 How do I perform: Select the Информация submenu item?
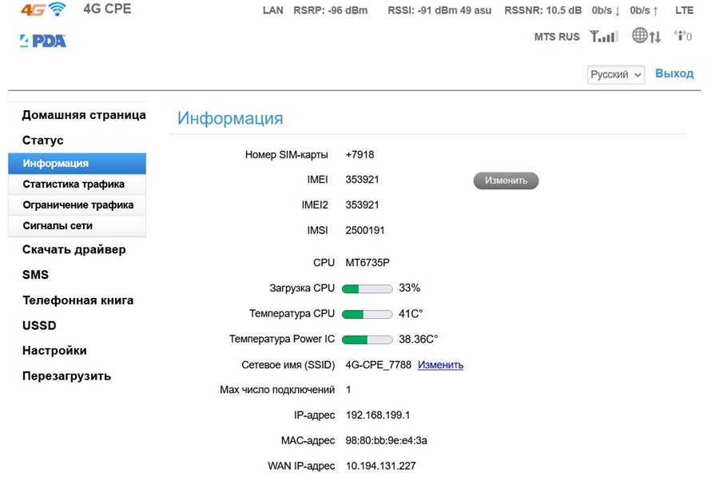click(x=77, y=164)
